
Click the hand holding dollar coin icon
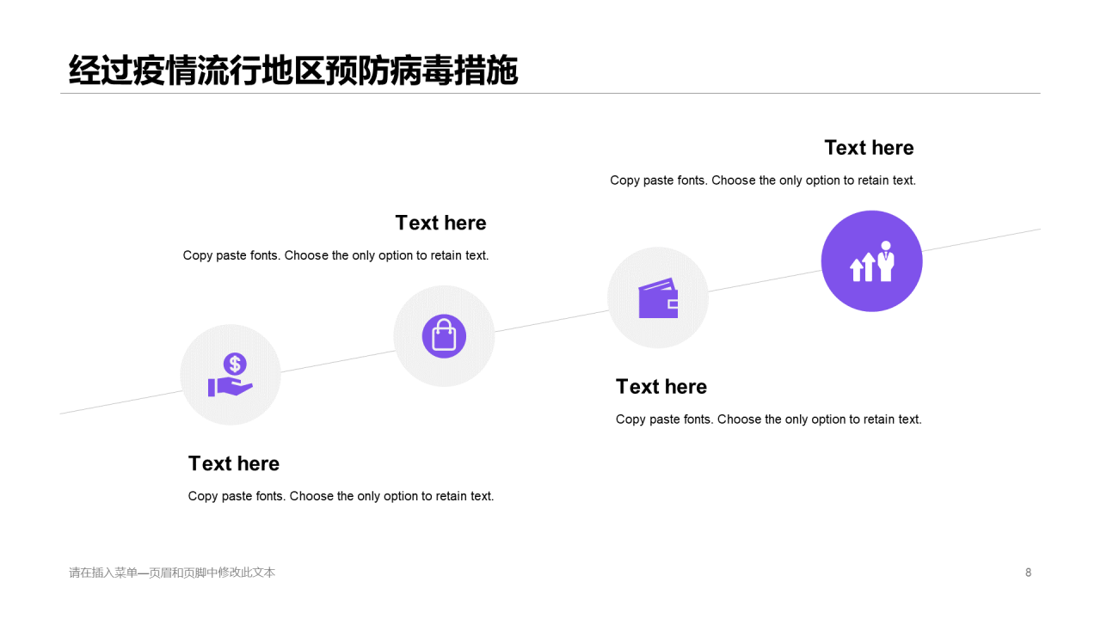[x=231, y=375]
